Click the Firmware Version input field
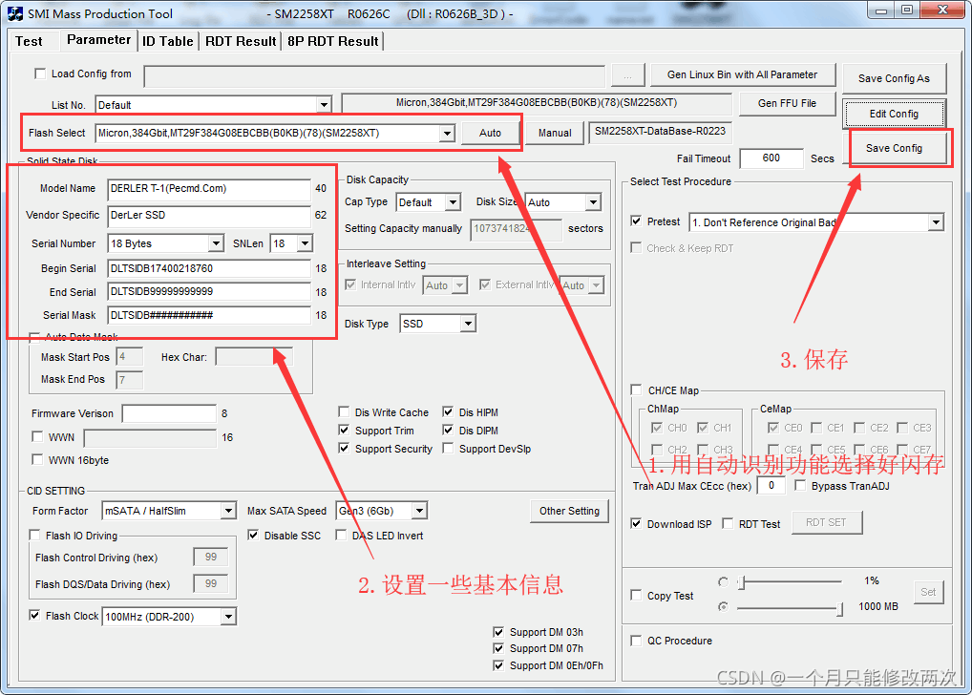The image size is (972, 695). 169,413
